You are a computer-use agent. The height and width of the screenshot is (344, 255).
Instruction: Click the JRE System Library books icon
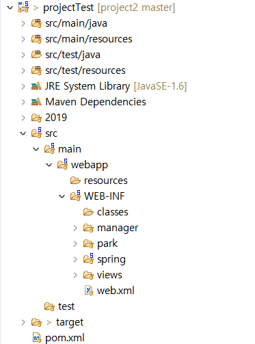pos(36,86)
